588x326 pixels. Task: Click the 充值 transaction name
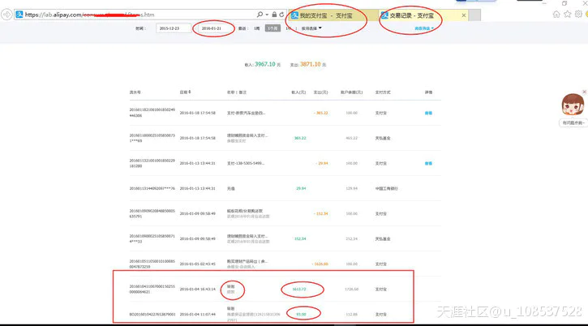click(230, 188)
